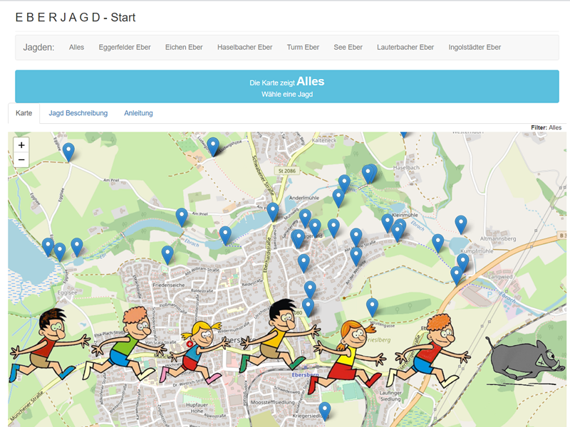Click the EBERJAGD - Start page title
This screenshot has height=427, width=570.
click(76, 17)
